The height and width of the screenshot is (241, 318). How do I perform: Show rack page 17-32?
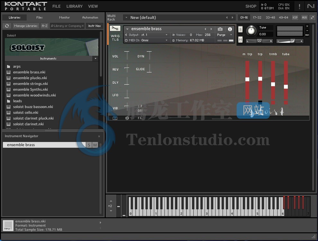click(257, 18)
